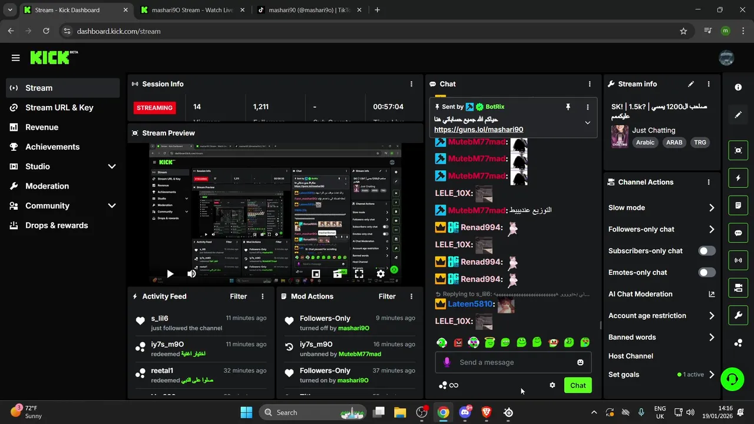Switch to the mashari90 TikTok tab
The width and height of the screenshot is (754, 424).
point(310,10)
